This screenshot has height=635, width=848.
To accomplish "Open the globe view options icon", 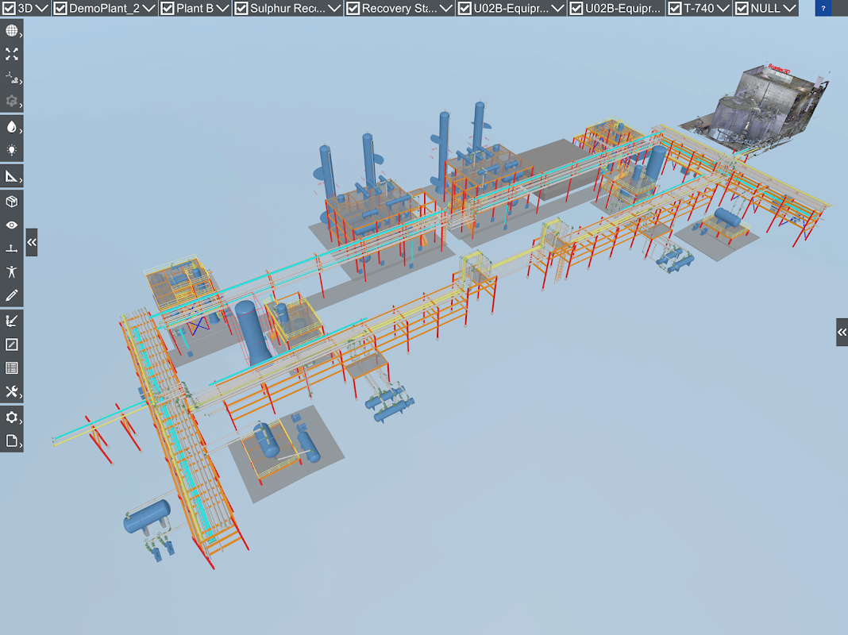I will (x=11, y=31).
